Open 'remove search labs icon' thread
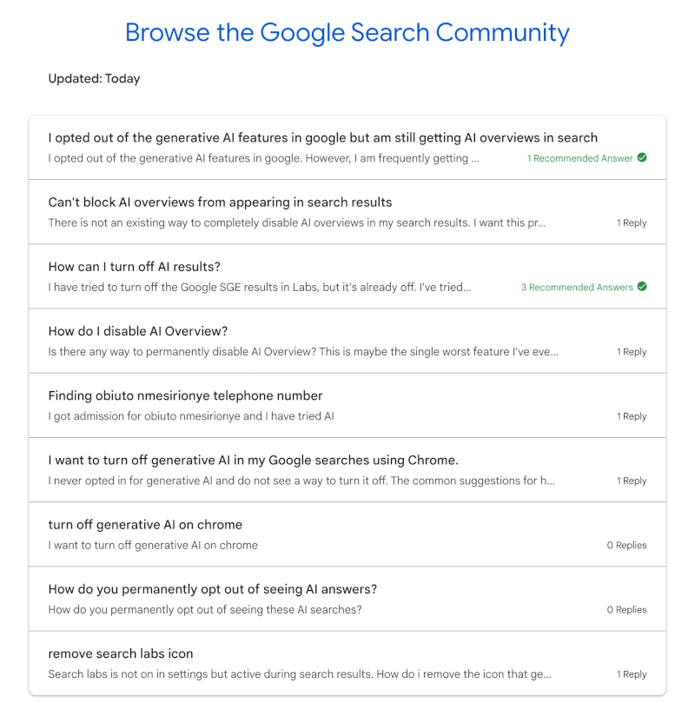695x703 pixels. click(x=121, y=653)
